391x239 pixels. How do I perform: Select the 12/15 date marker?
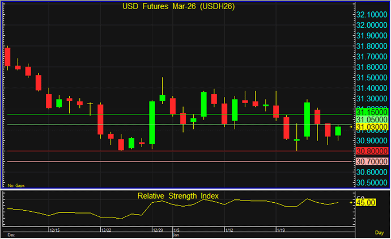(56, 230)
